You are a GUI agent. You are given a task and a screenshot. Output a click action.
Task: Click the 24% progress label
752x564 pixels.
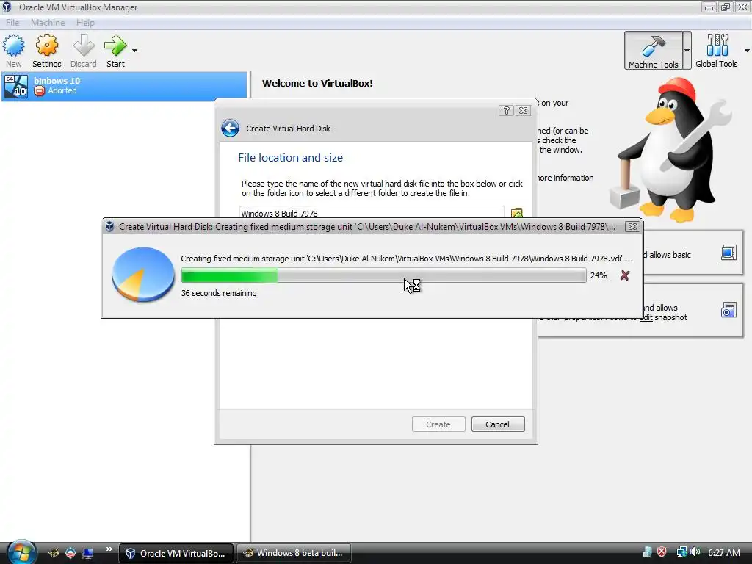(x=599, y=275)
